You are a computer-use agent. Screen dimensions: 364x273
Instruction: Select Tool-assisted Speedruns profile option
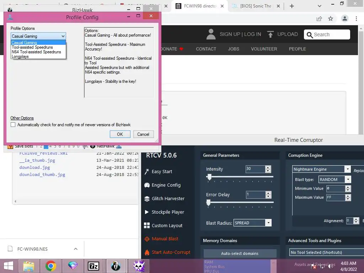tap(38, 47)
